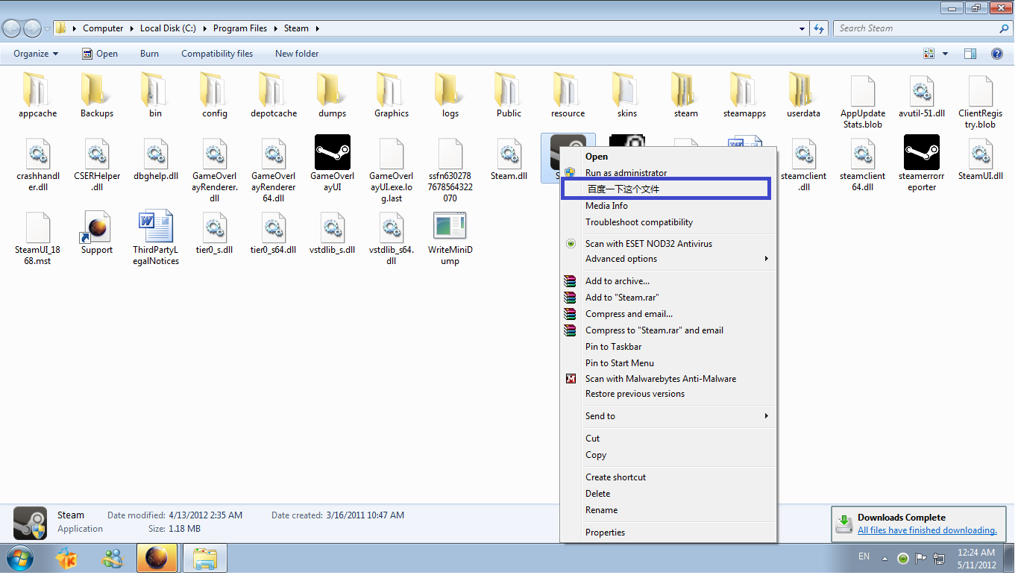Expand breadcrumb arrow after Computer
The height and width of the screenshot is (581, 1018).
coord(131,28)
